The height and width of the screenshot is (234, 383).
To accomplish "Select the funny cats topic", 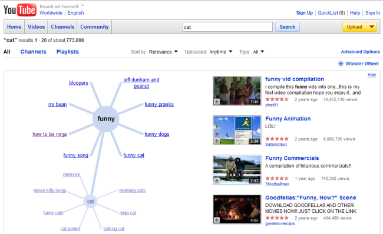I will pyautogui.click(x=53, y=213).
